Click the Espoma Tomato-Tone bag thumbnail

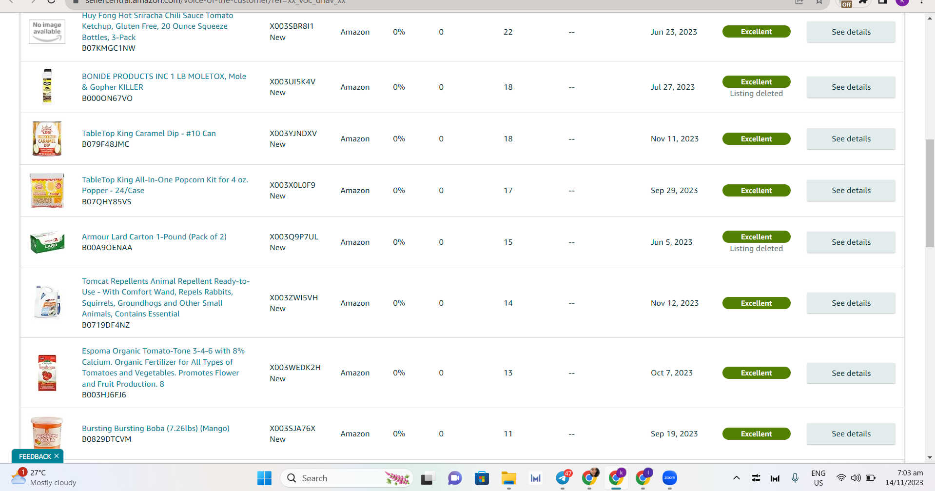tap(47, 373)
